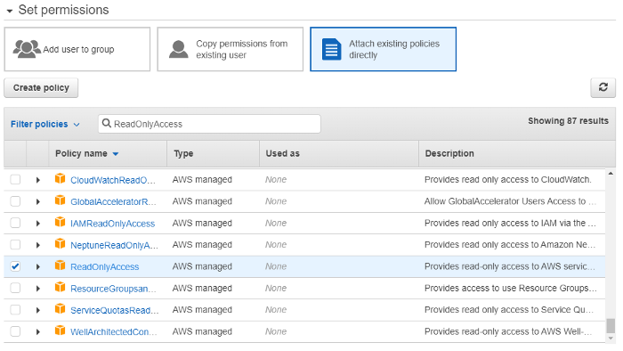
Task: Click the orange policy icon beside IAMReadOnlyAccess
Action: pyautogui.click(x=60, y=222)
